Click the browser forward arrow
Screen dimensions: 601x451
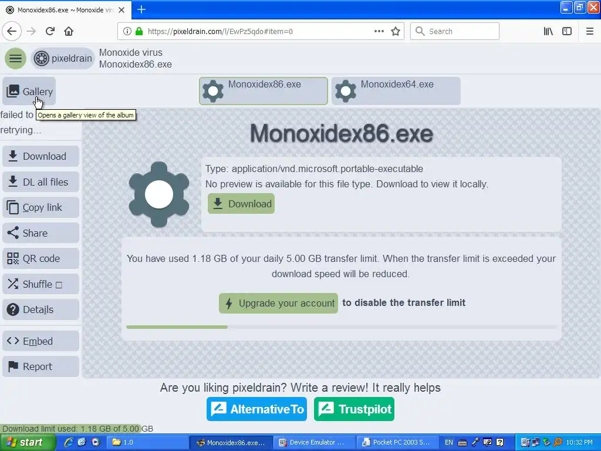click(31, 31)
